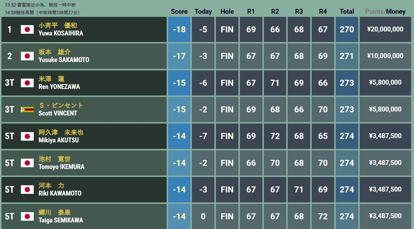Select the Score column header
The image size is (414, 229).
[179, 12]
